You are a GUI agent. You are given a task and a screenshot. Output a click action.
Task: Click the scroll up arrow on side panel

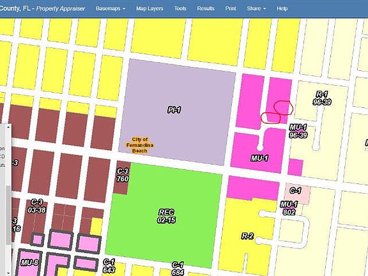pyautogui.click(x=8, y=127)
